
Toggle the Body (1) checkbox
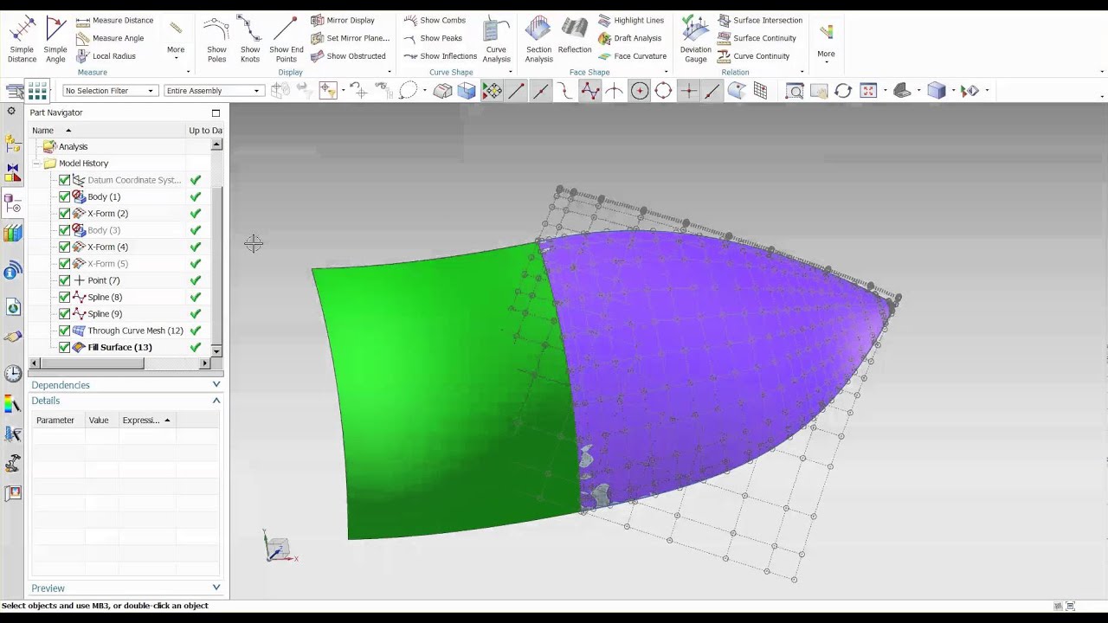tap(64, 197)
